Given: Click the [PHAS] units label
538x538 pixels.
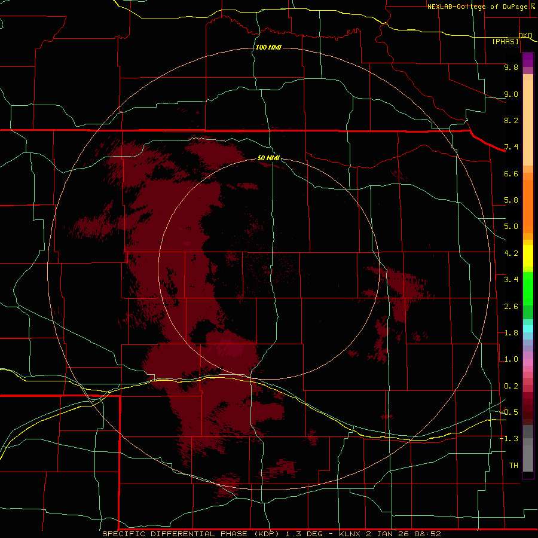Looking at the screenshot, I should (x=505, y=41).
